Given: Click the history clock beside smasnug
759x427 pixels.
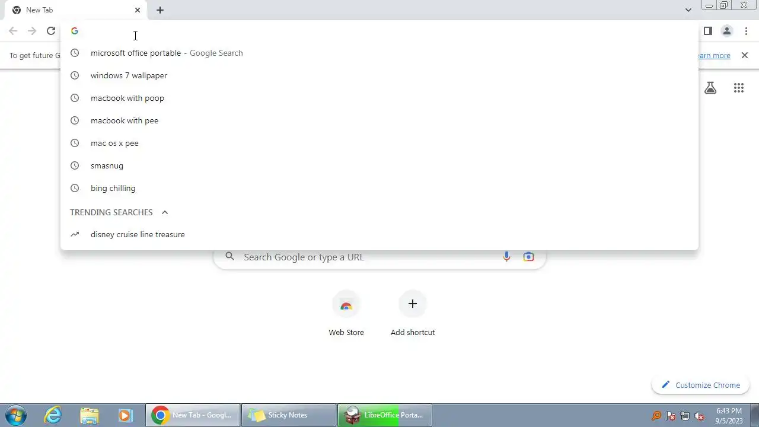Looking at the screenshot, I should point(75,165).
